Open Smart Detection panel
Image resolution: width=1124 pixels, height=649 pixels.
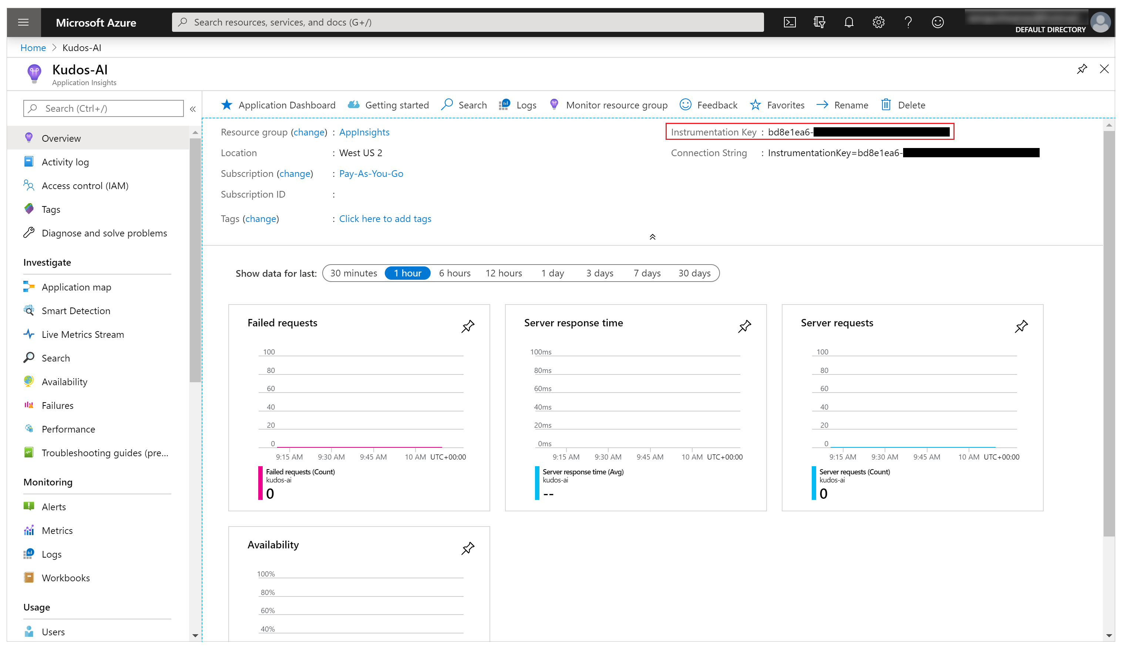tap(76, 310)
